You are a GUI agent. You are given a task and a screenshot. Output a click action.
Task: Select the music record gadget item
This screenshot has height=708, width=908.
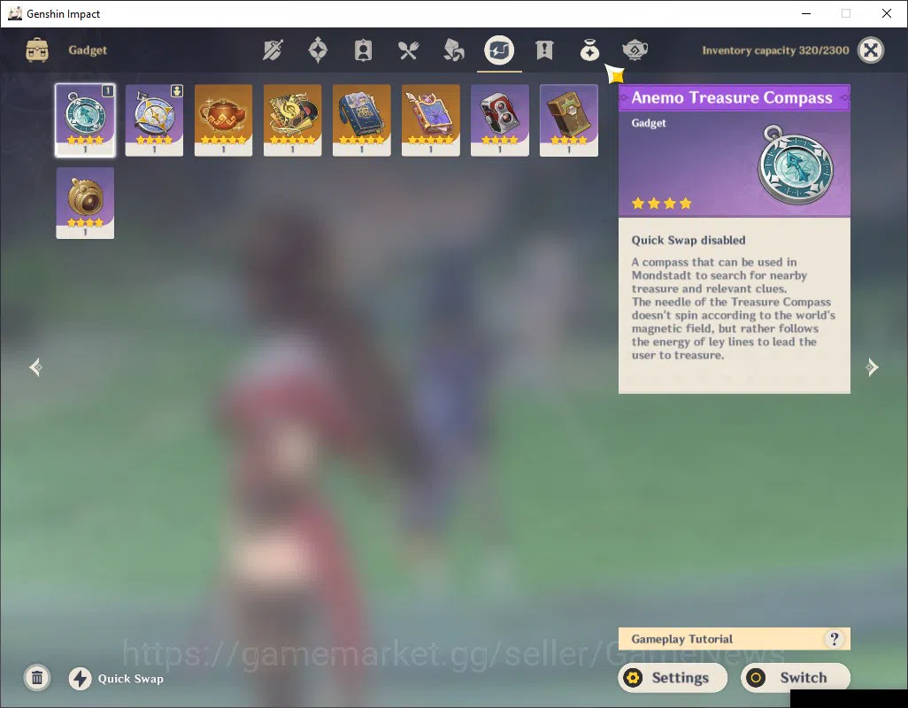292,120
